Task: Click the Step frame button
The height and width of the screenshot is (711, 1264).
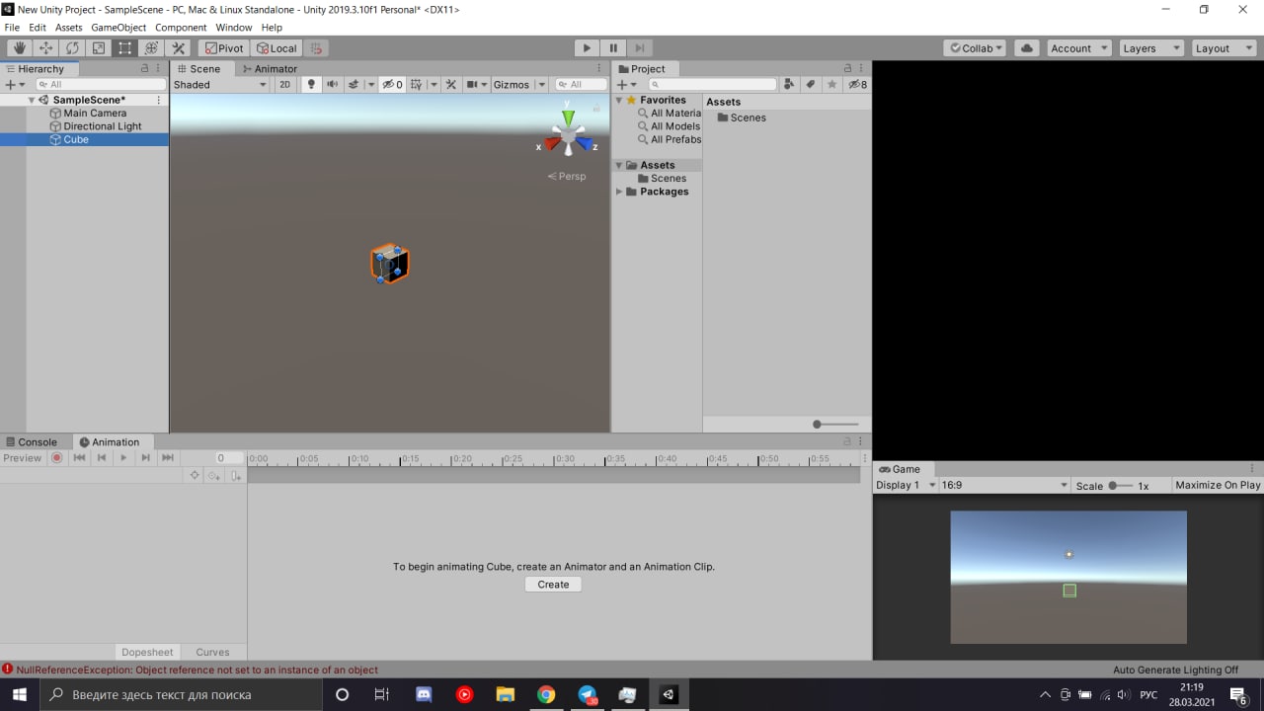Action: pyautogui.click(x=640, y=47)
